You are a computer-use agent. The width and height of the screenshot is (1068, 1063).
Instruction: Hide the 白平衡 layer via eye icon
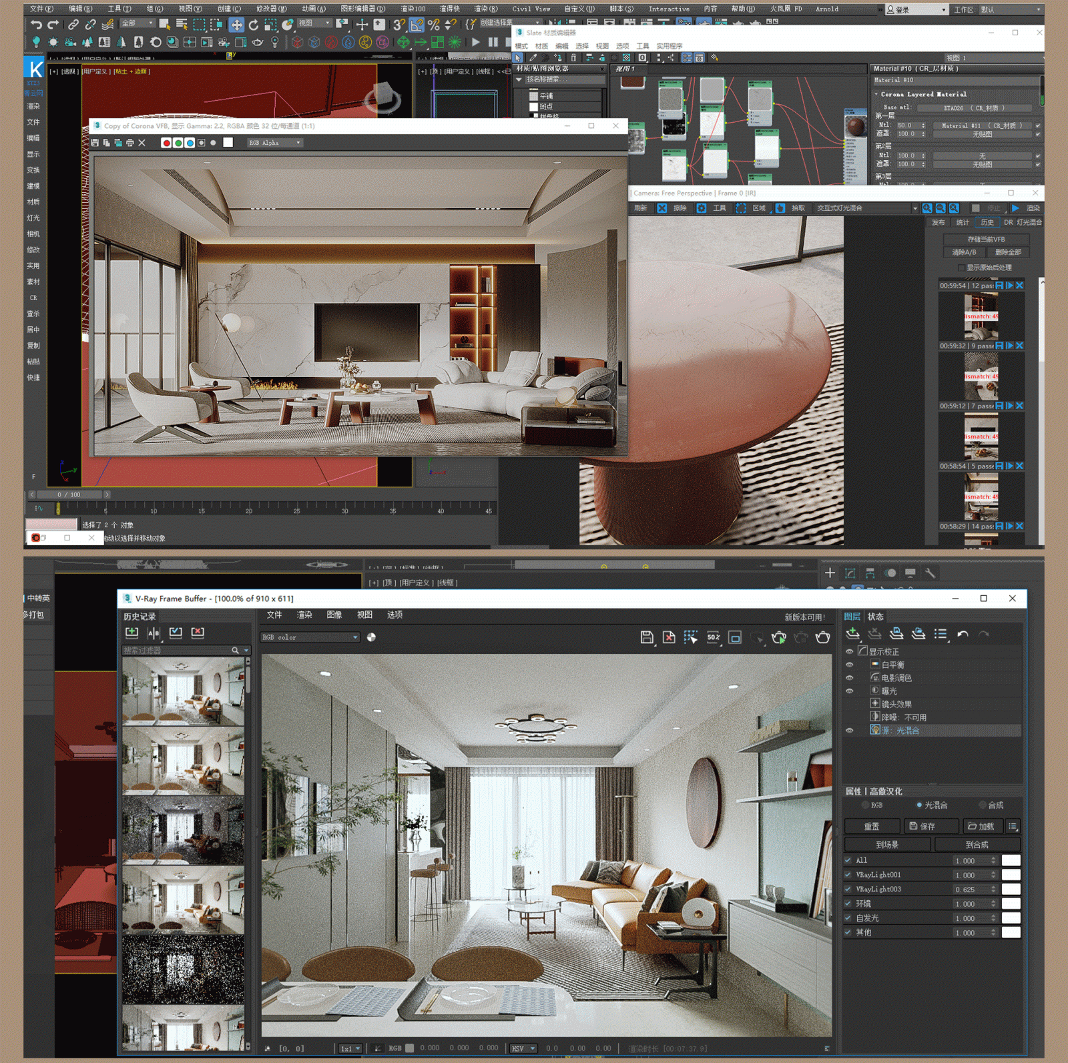tap(850, 665)
